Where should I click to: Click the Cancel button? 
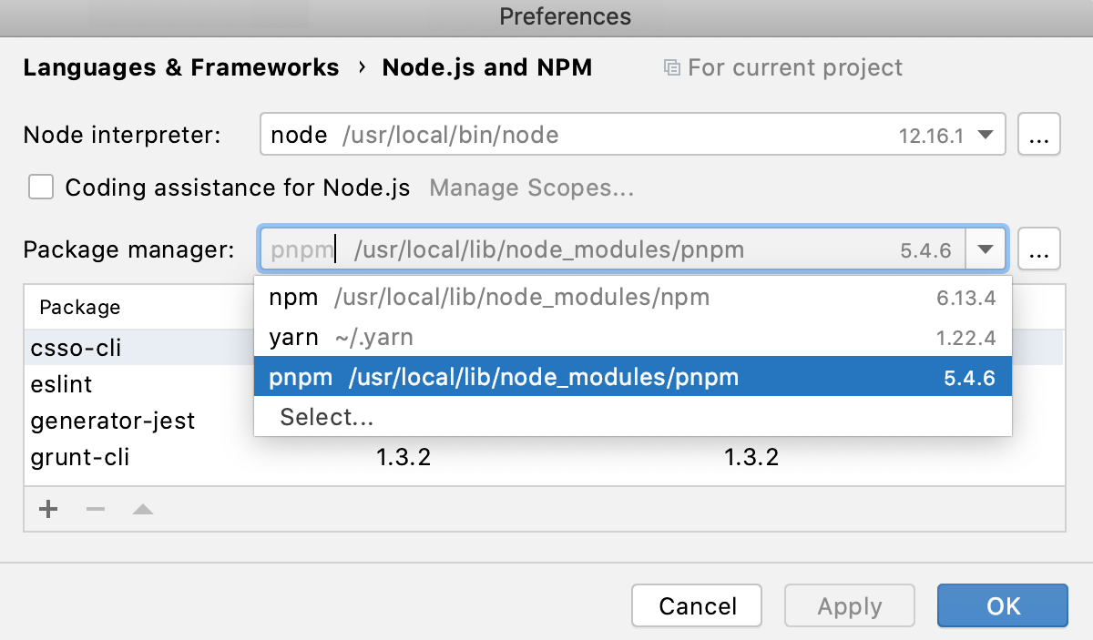coord(698,606)
